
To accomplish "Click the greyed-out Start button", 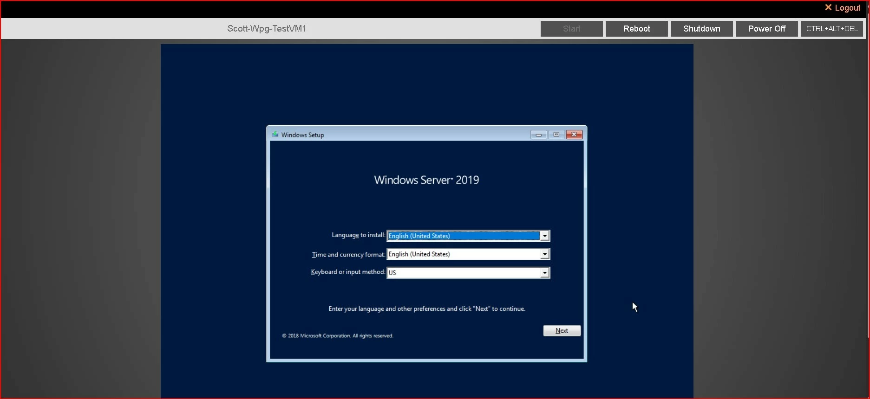I will point(571,29).
